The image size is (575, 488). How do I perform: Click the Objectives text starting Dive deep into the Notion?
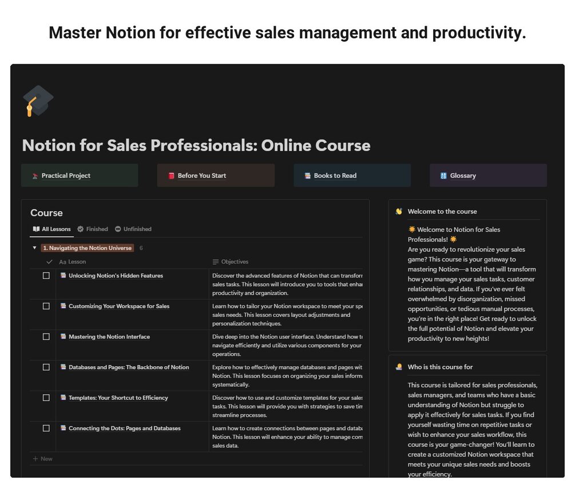(287, 346)
